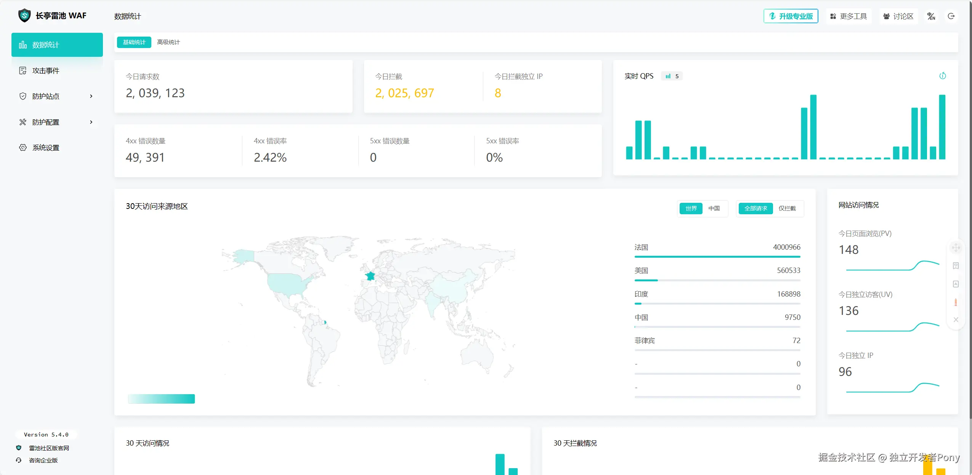Click the move handle on floating toolbar
This screenshot has height=475, width=972.
click(956, 248)
